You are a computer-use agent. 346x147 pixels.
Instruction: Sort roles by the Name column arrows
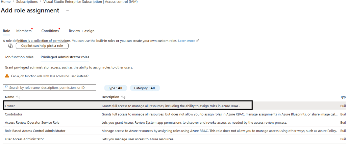tap(18, 97)
